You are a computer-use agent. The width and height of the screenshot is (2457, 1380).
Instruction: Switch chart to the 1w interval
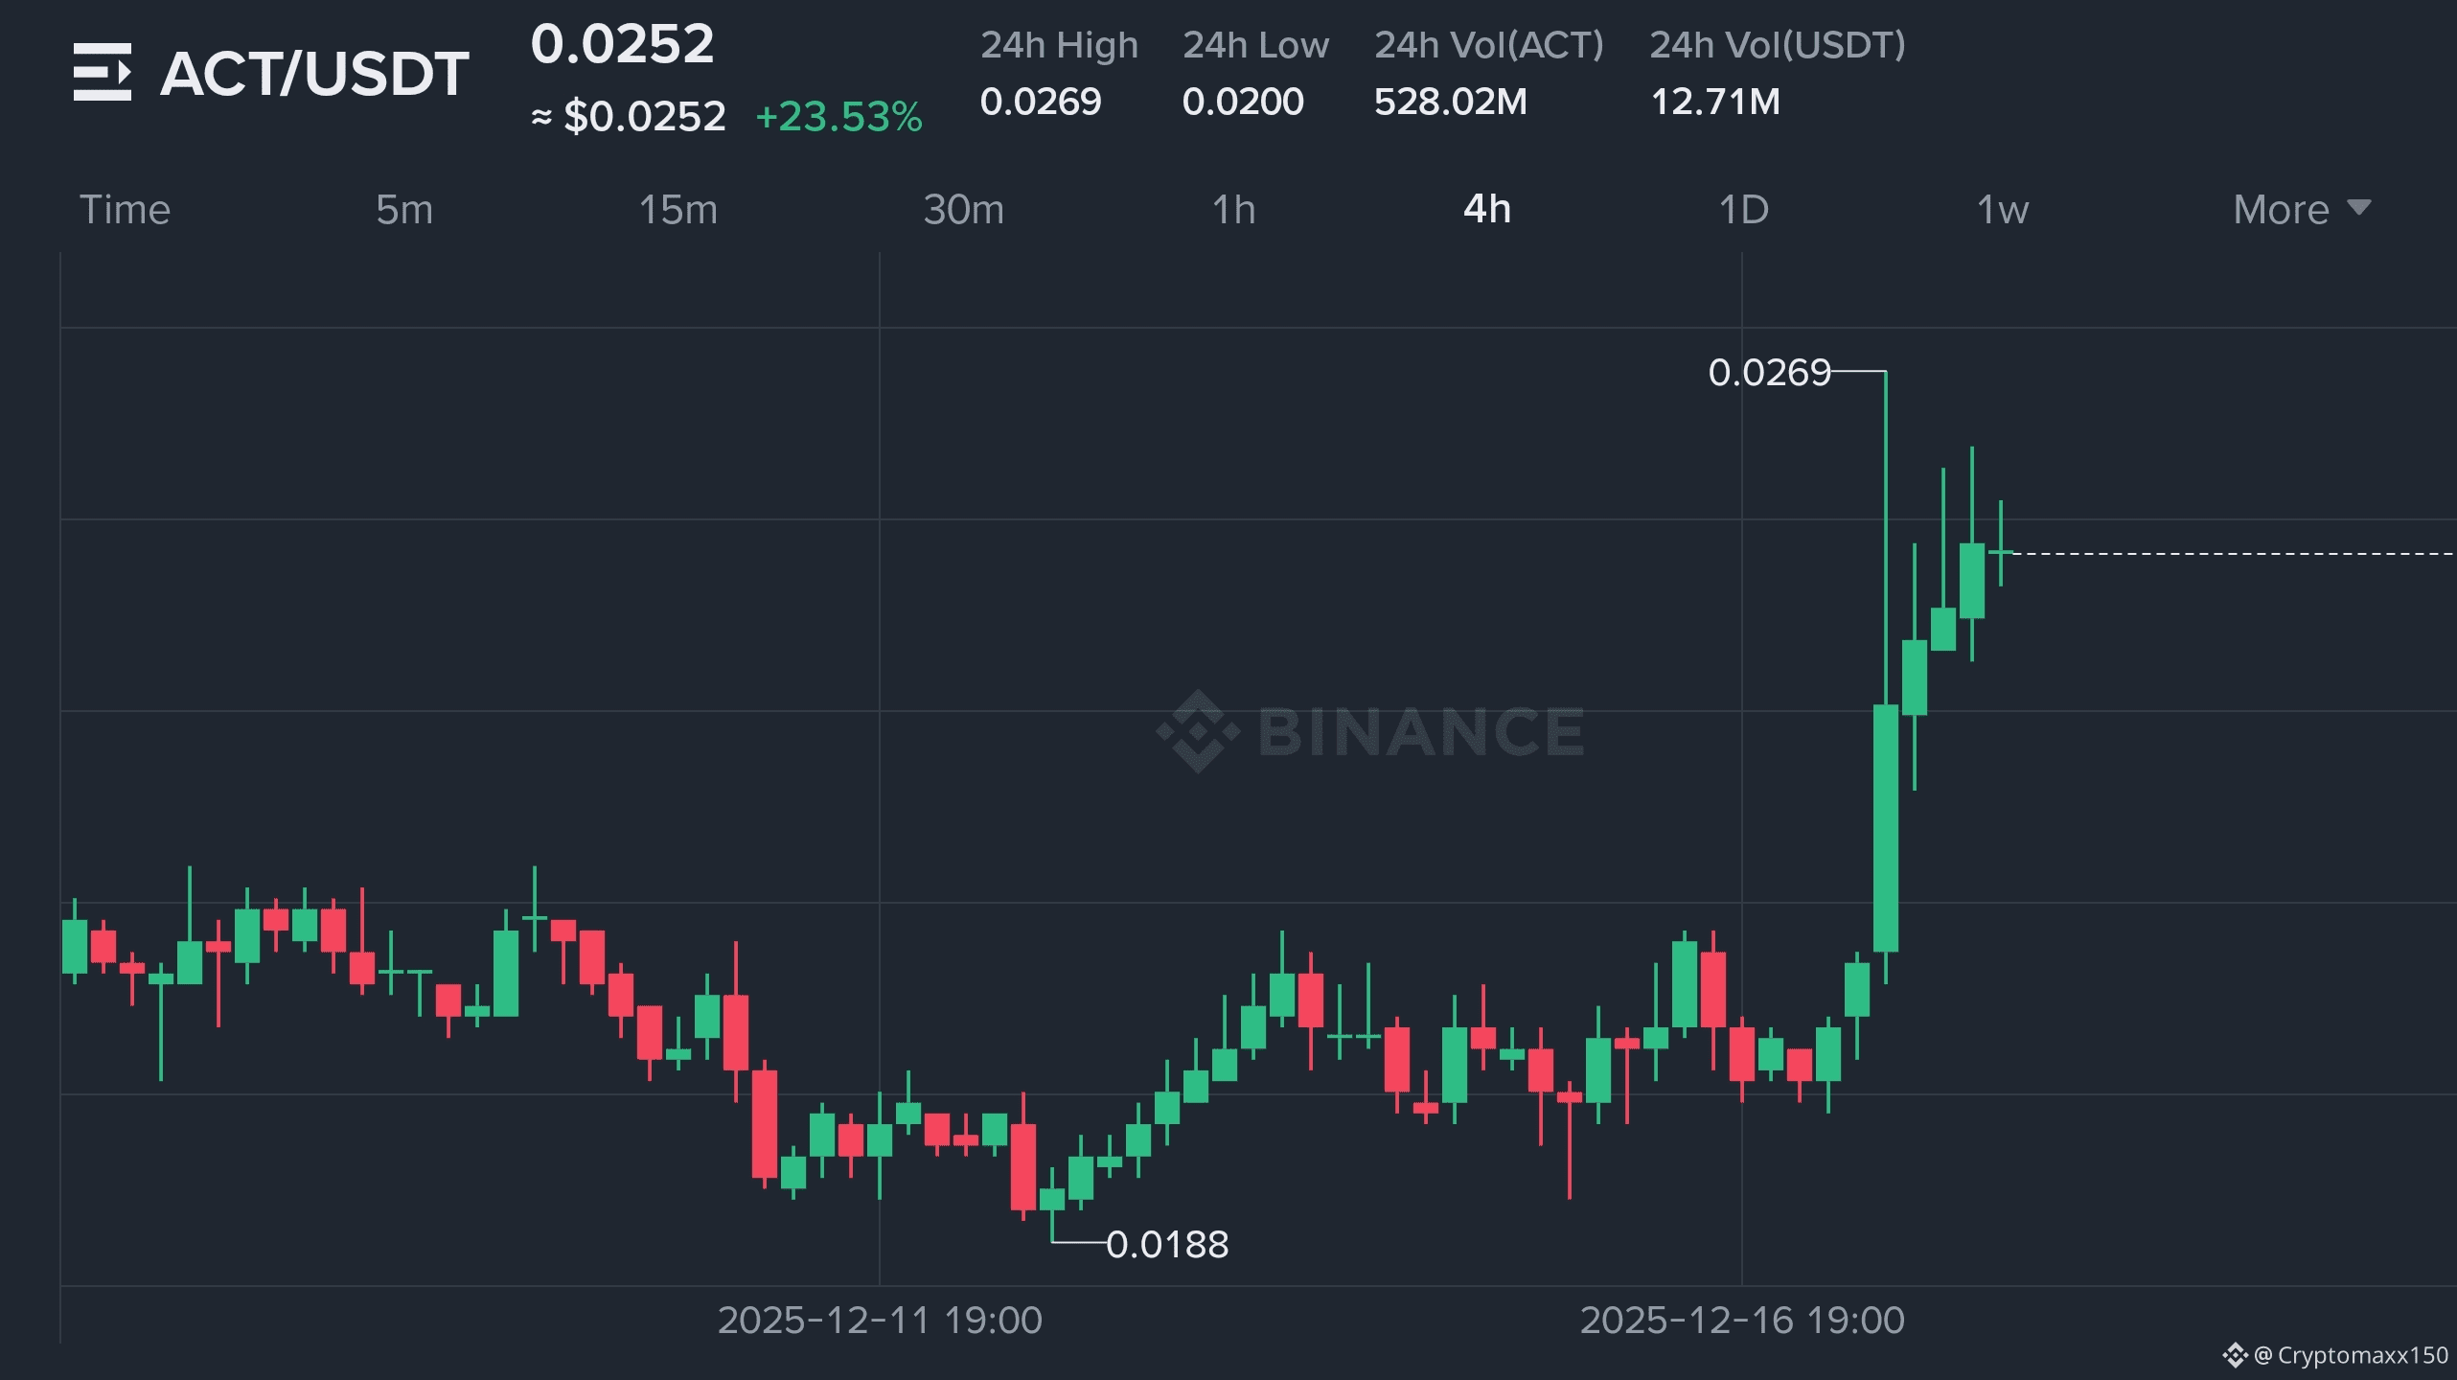2002,210
